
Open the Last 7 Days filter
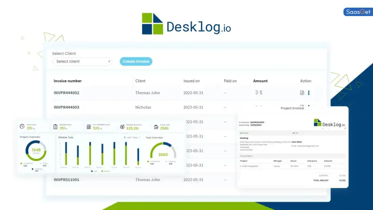pyautogui.click(x=132, y=137)
